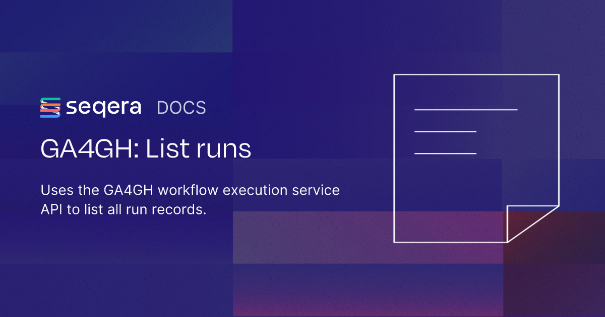Click the orange middle stripe of logo
This screenshot has height=317, width=605.
pyautogui.click(x=50, y=107)
